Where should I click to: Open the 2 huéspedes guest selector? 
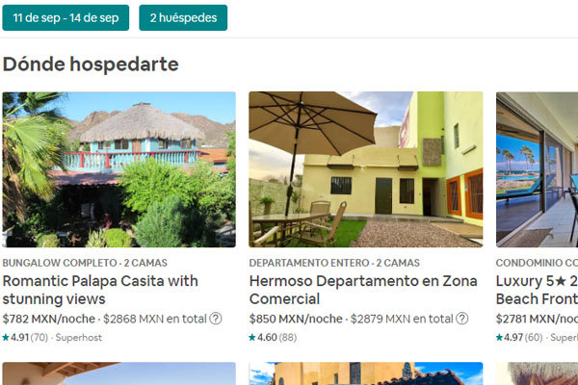[183, 17]
